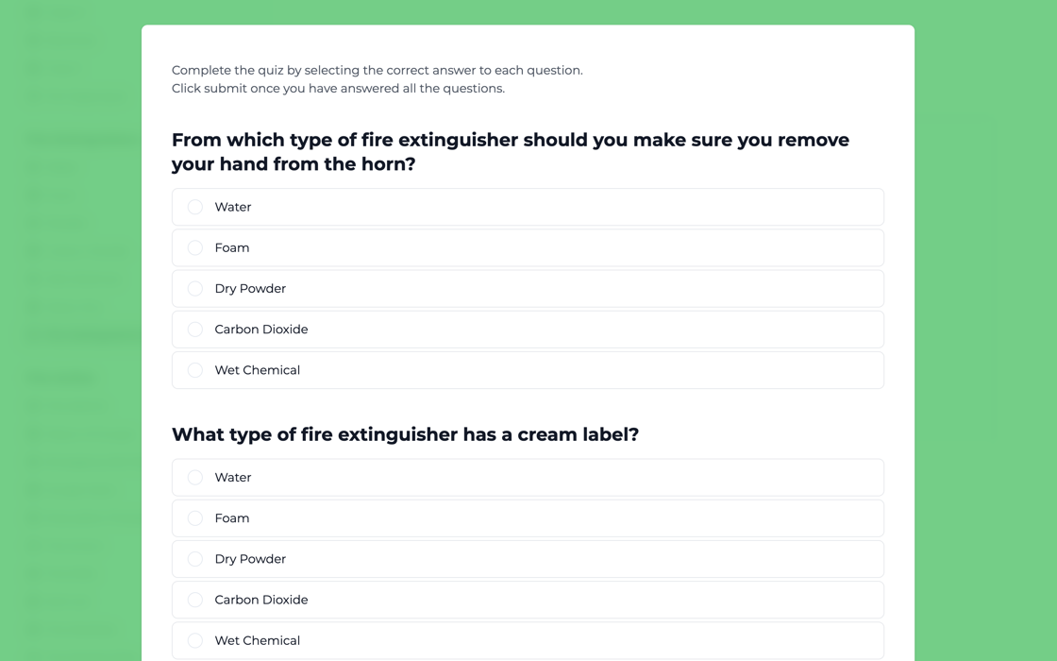The width and height of the screenshot is (1057, 661).
Task: Choose Foam for the horn question
Action: point(195,247)
